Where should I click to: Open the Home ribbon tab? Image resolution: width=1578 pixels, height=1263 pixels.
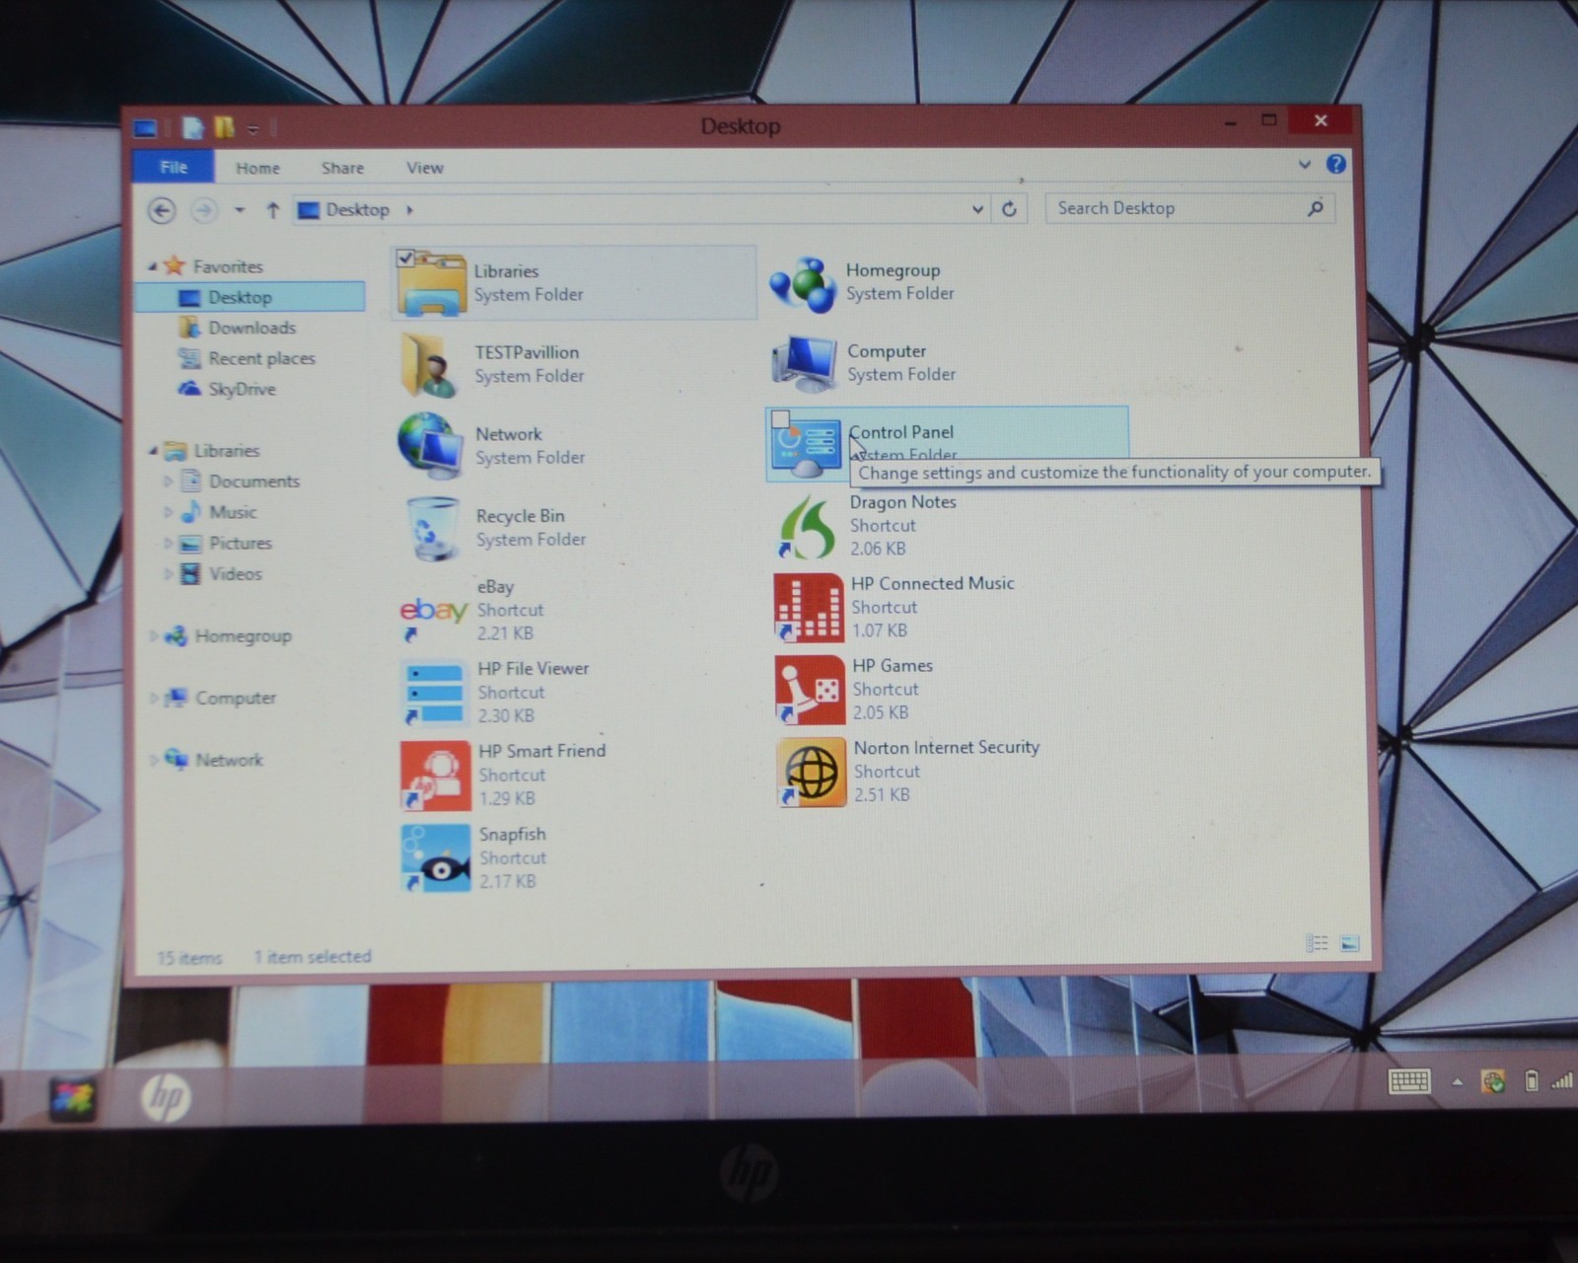(257, 168)
